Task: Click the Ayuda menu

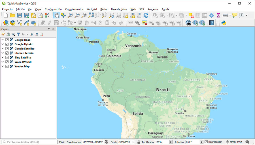Action: pos(165,9)
